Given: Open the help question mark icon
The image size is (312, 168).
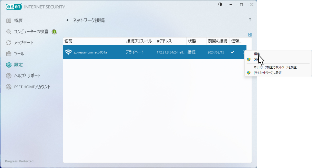Looking at the screenshot, I should [x=250, y=20].
